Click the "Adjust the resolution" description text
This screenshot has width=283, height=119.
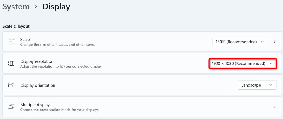coord(61,66)
